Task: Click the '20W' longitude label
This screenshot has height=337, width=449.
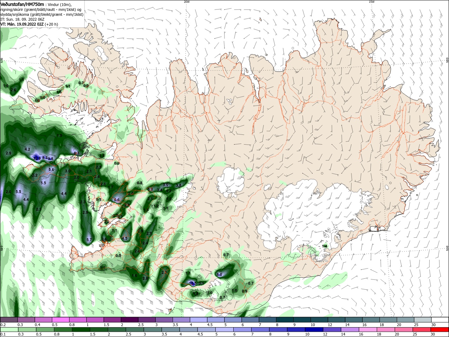Action: [x=187, y=2]
